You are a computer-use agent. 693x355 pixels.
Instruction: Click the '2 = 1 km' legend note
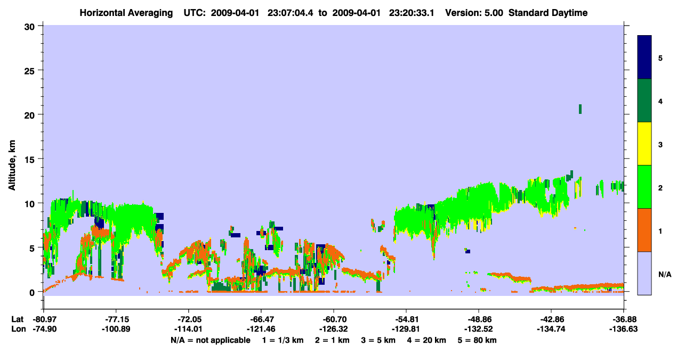pyautogui.click(x=331, y=340)
